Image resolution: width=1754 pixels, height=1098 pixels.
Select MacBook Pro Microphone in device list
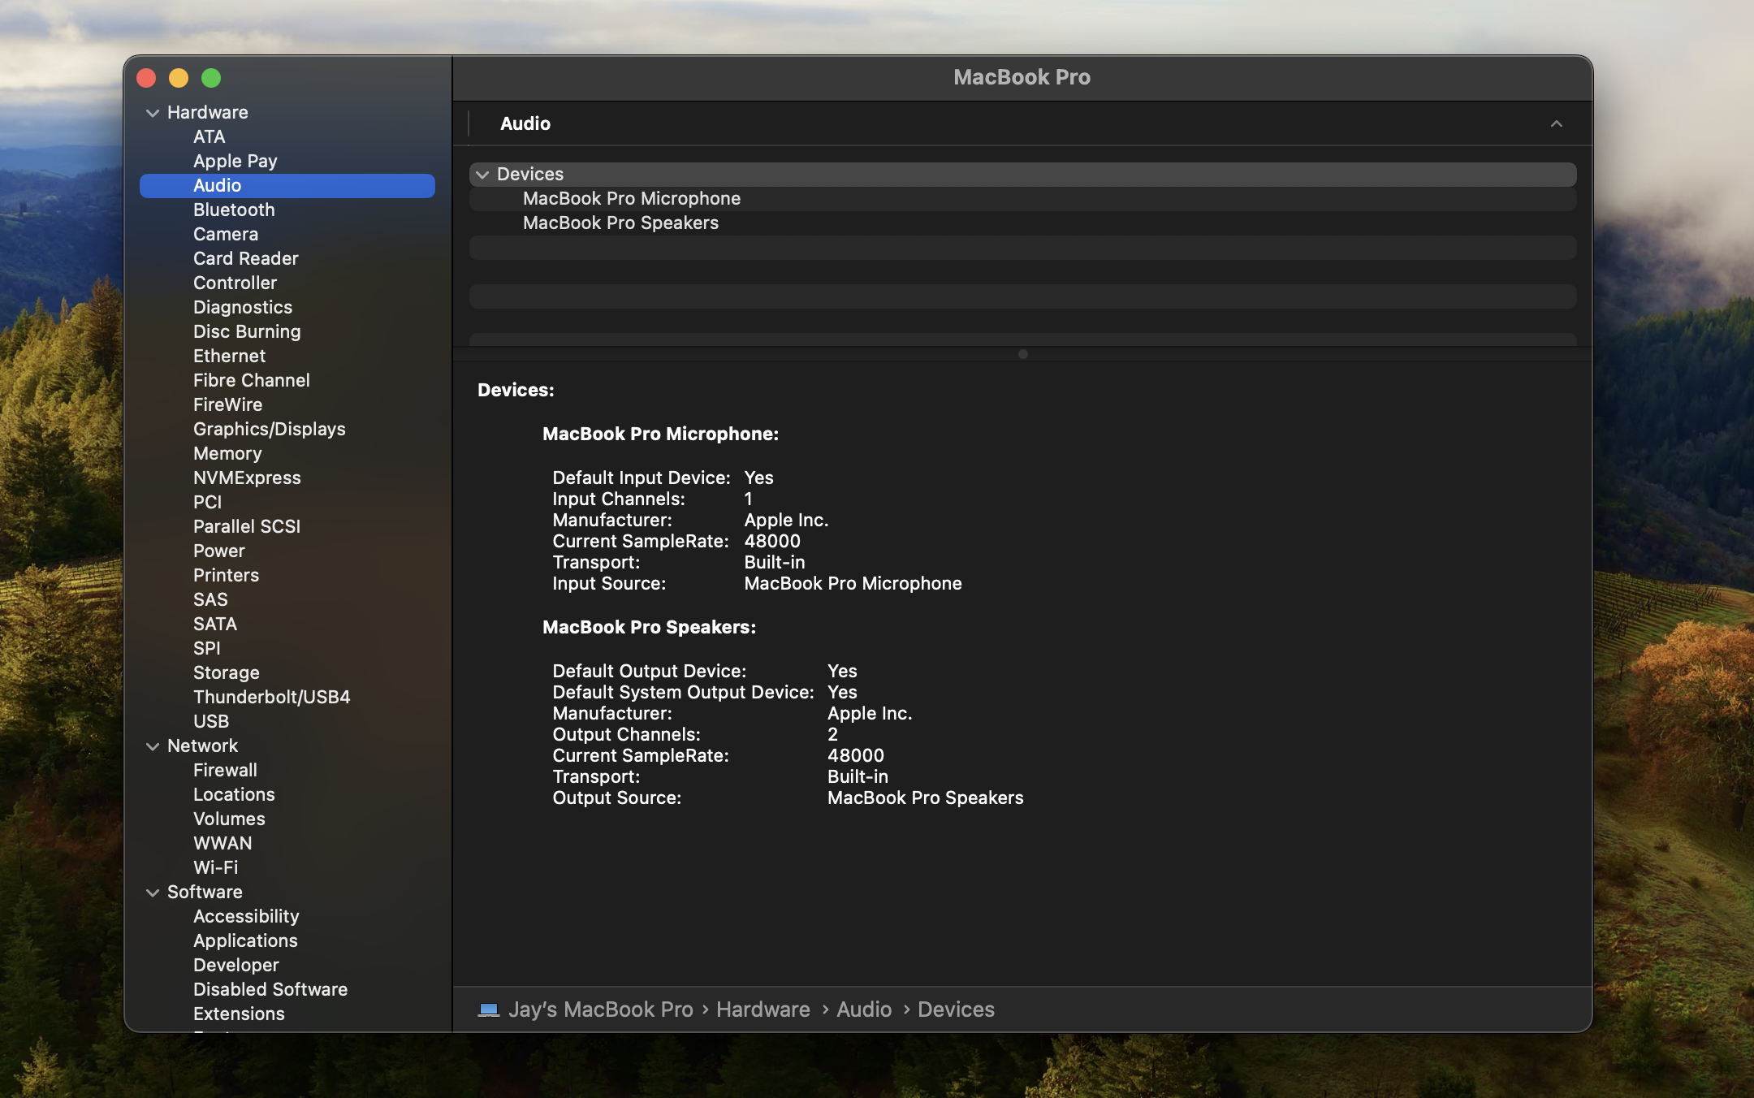point(631,199)
